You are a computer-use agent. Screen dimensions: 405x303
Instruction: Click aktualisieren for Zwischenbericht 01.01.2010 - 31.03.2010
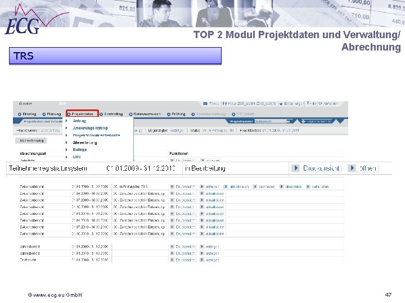pos(212,214)
